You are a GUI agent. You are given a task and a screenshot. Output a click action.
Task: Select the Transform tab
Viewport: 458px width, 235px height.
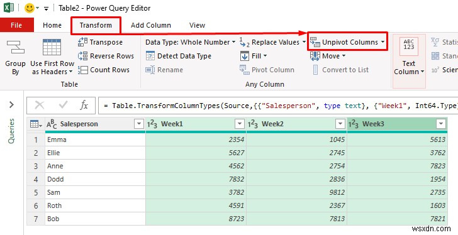[96, 25]
